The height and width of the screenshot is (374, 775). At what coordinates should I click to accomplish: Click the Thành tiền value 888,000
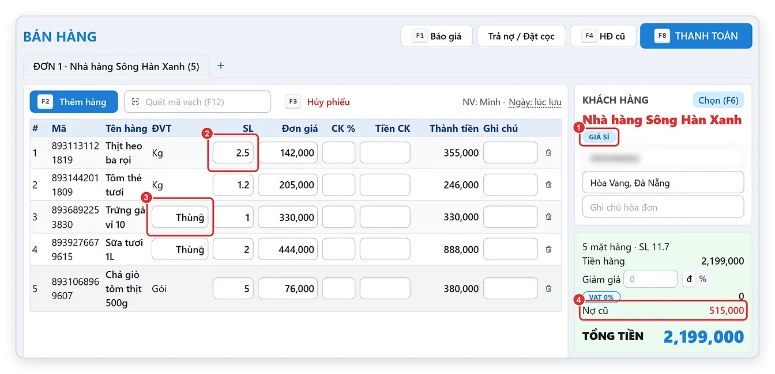pos(461,250)
